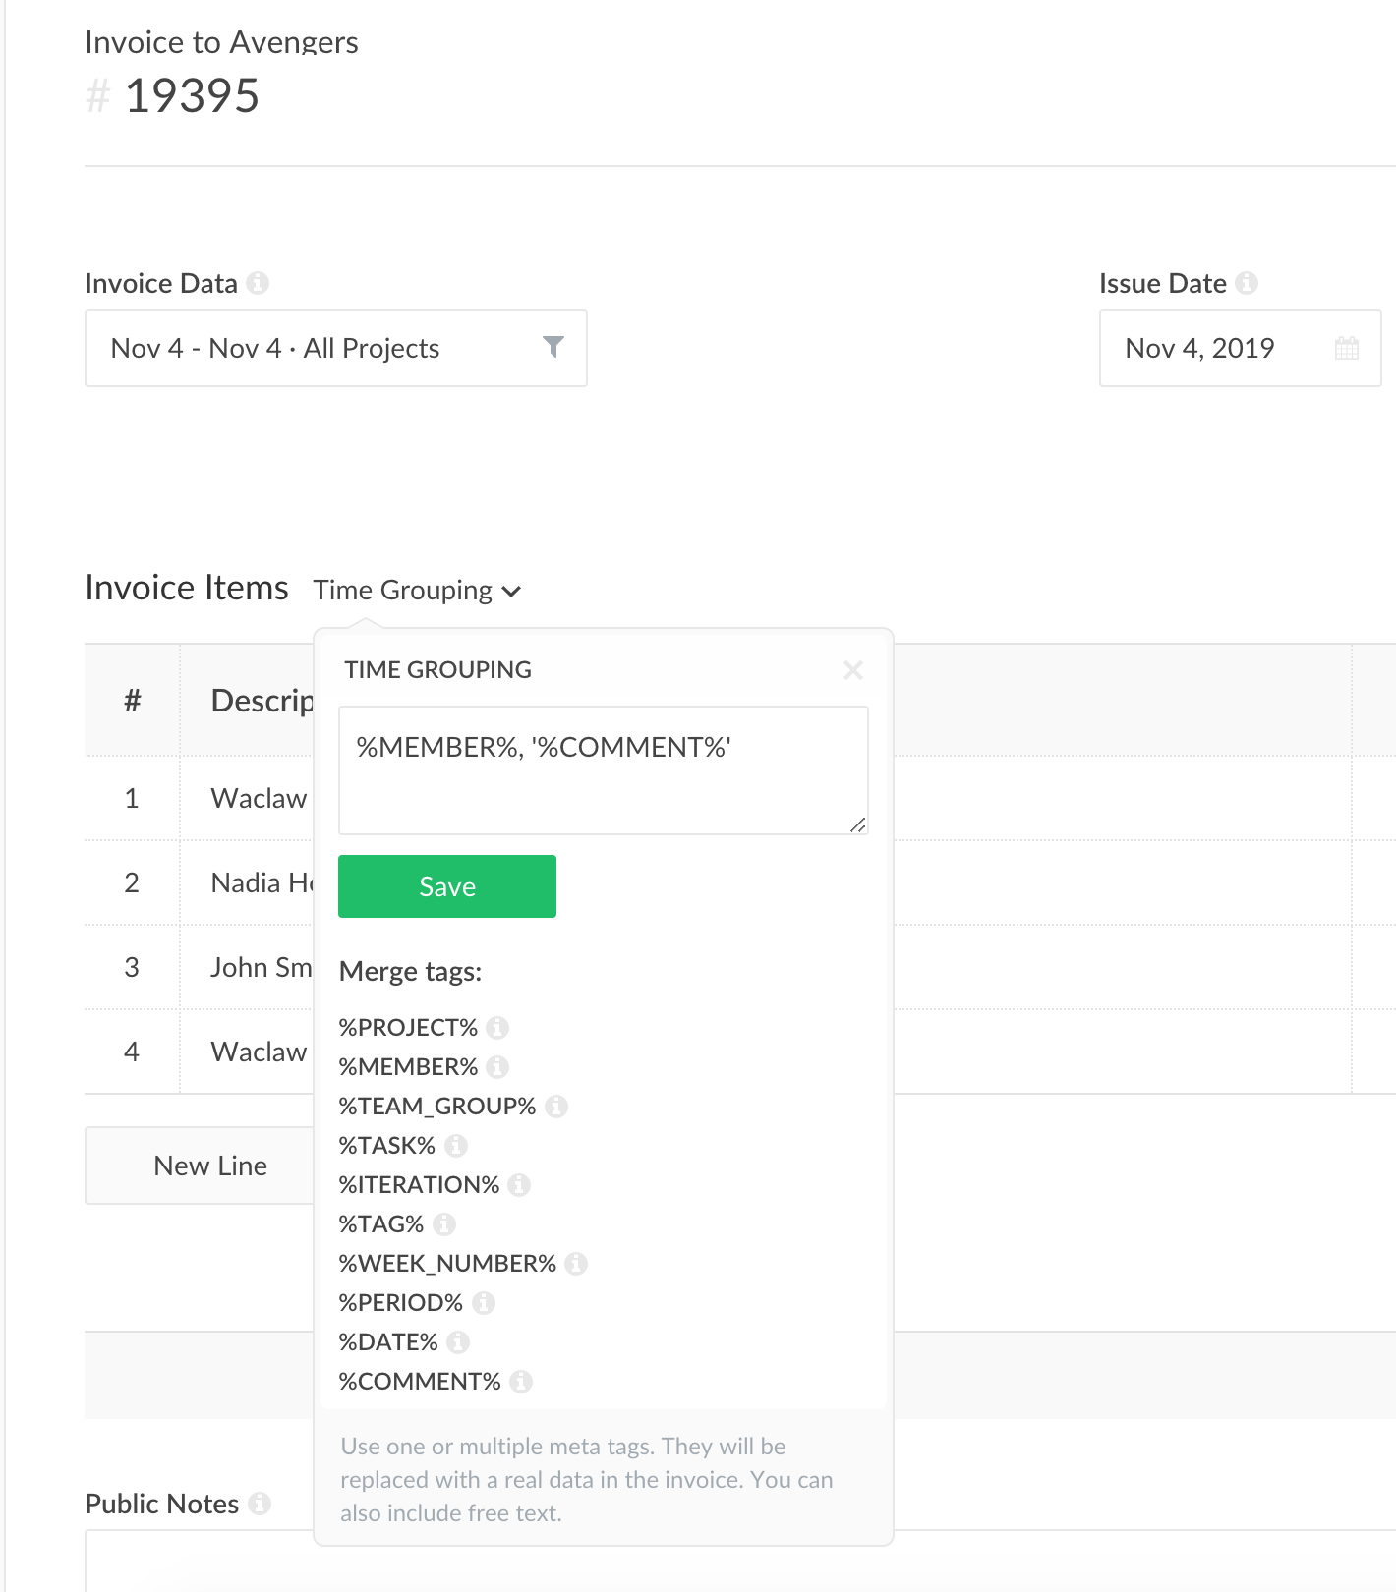The image size is (1396, 1592).
Task: Select invoice row 3 John Sm description
Action: click(x=262, y=967)
